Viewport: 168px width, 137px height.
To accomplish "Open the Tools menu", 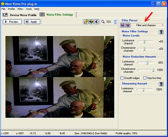I will click(29, 9).
